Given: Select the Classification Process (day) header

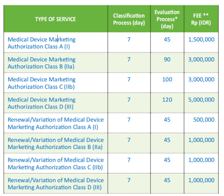Looking at the screenshot, I should point(129,19).
